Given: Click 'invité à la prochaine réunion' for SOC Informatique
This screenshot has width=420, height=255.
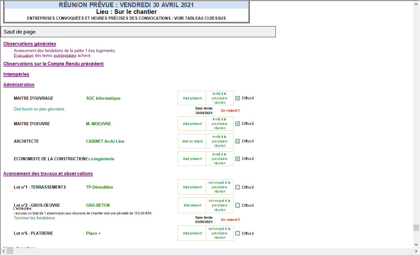Looking at the screenshot, I should click(220, 98).
